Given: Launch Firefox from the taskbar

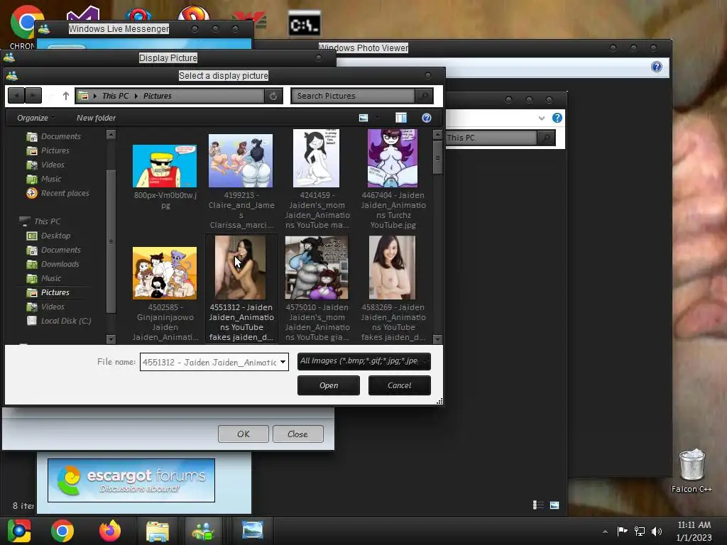Looking at the screenshot, I should 110,531.
